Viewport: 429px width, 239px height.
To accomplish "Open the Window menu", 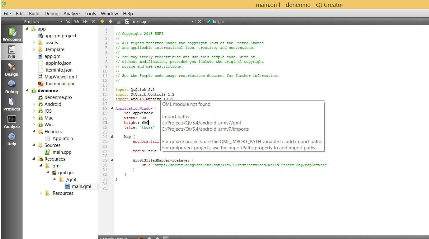I will point(109,13).
